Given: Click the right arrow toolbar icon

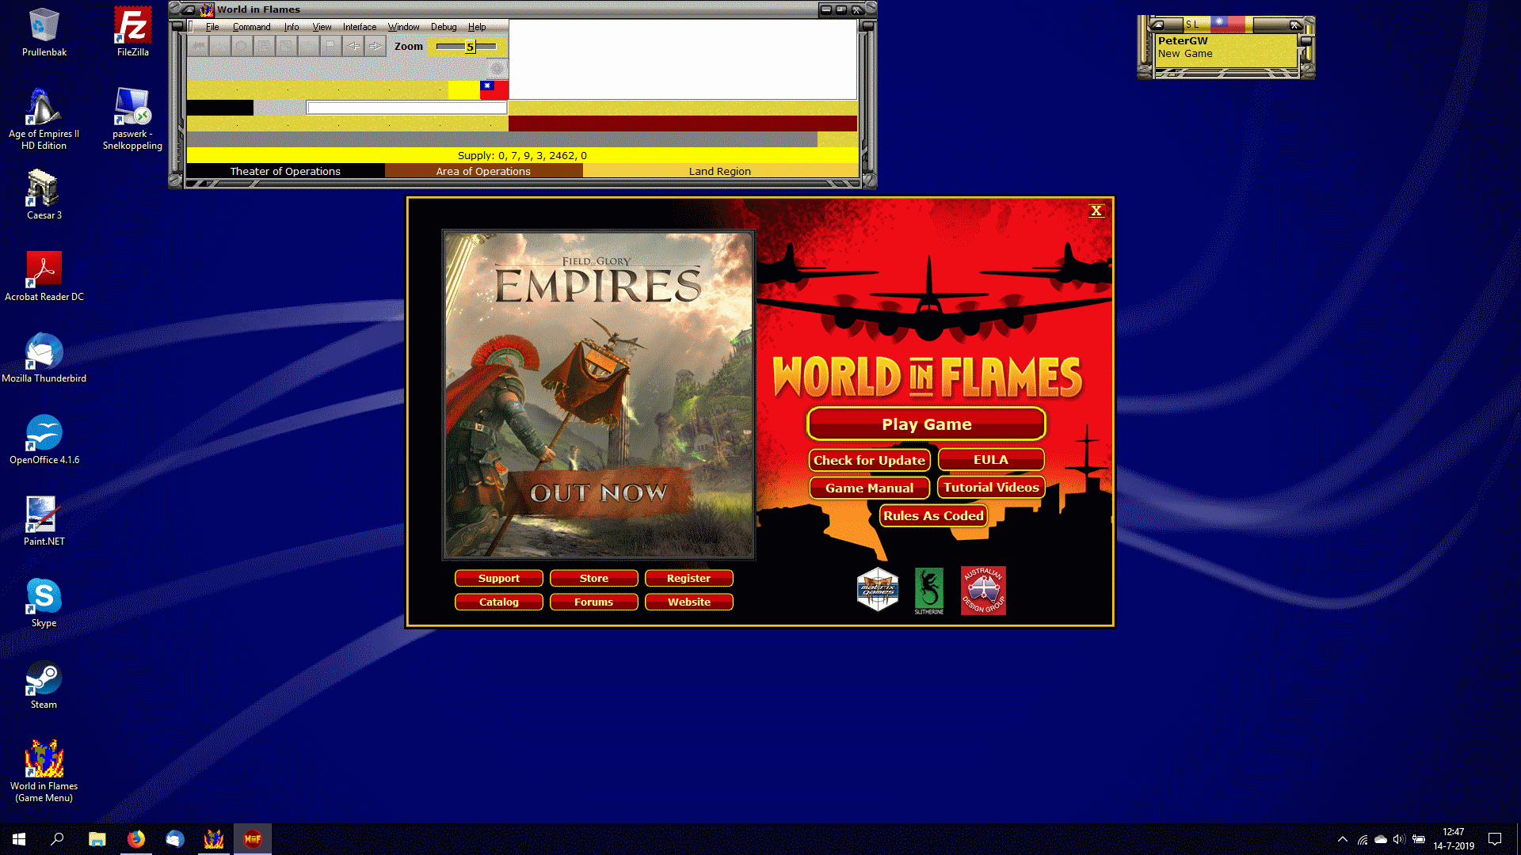Looking at the screenshot, I should point(375,47).
